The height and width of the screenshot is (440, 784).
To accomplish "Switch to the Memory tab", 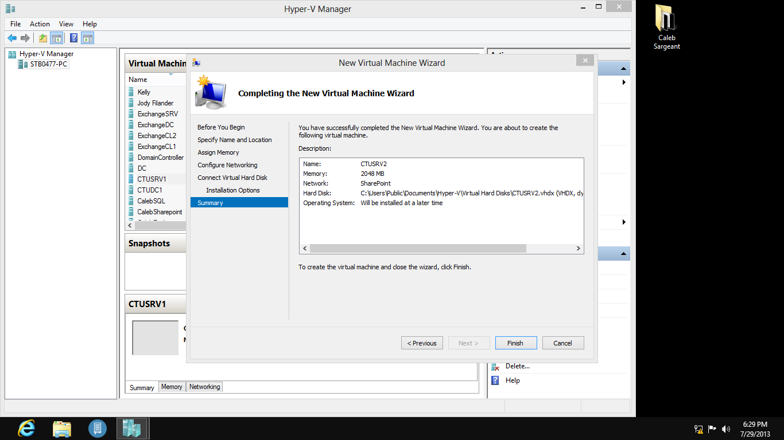I will (172, 387).
